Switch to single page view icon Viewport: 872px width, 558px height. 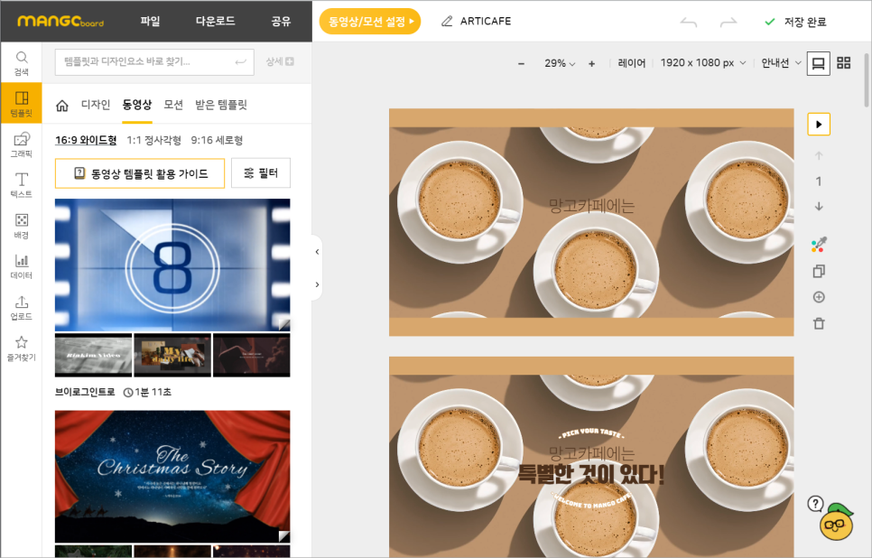(818, 63)
